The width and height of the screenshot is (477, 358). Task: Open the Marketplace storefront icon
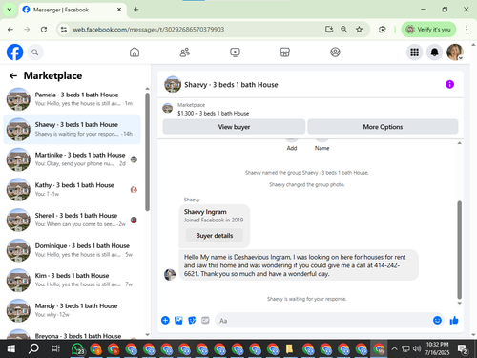point(285,53)
